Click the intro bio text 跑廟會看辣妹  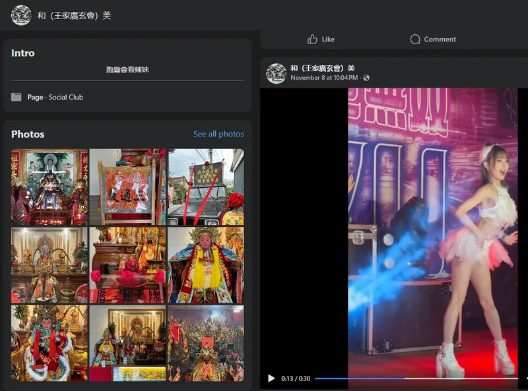(127, 70)
